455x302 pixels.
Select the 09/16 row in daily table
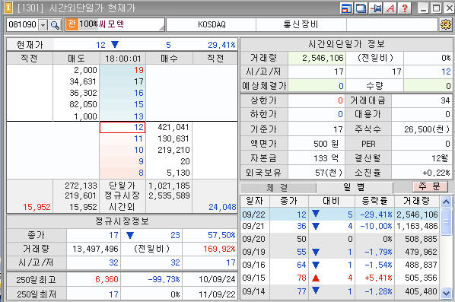click(339, 265)
